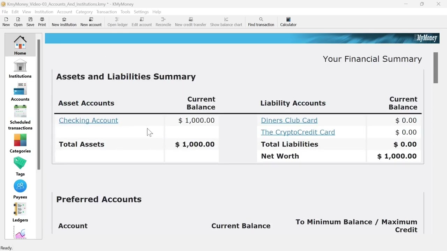Click the Diners Club Card $ 0.00 balance

click(x=406, y=120)
